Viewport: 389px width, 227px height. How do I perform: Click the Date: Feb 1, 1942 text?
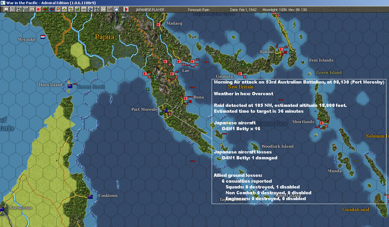click(243, 10)
